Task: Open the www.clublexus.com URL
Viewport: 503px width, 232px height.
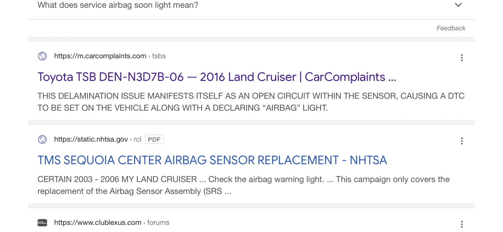Action: tap(98, 223)
